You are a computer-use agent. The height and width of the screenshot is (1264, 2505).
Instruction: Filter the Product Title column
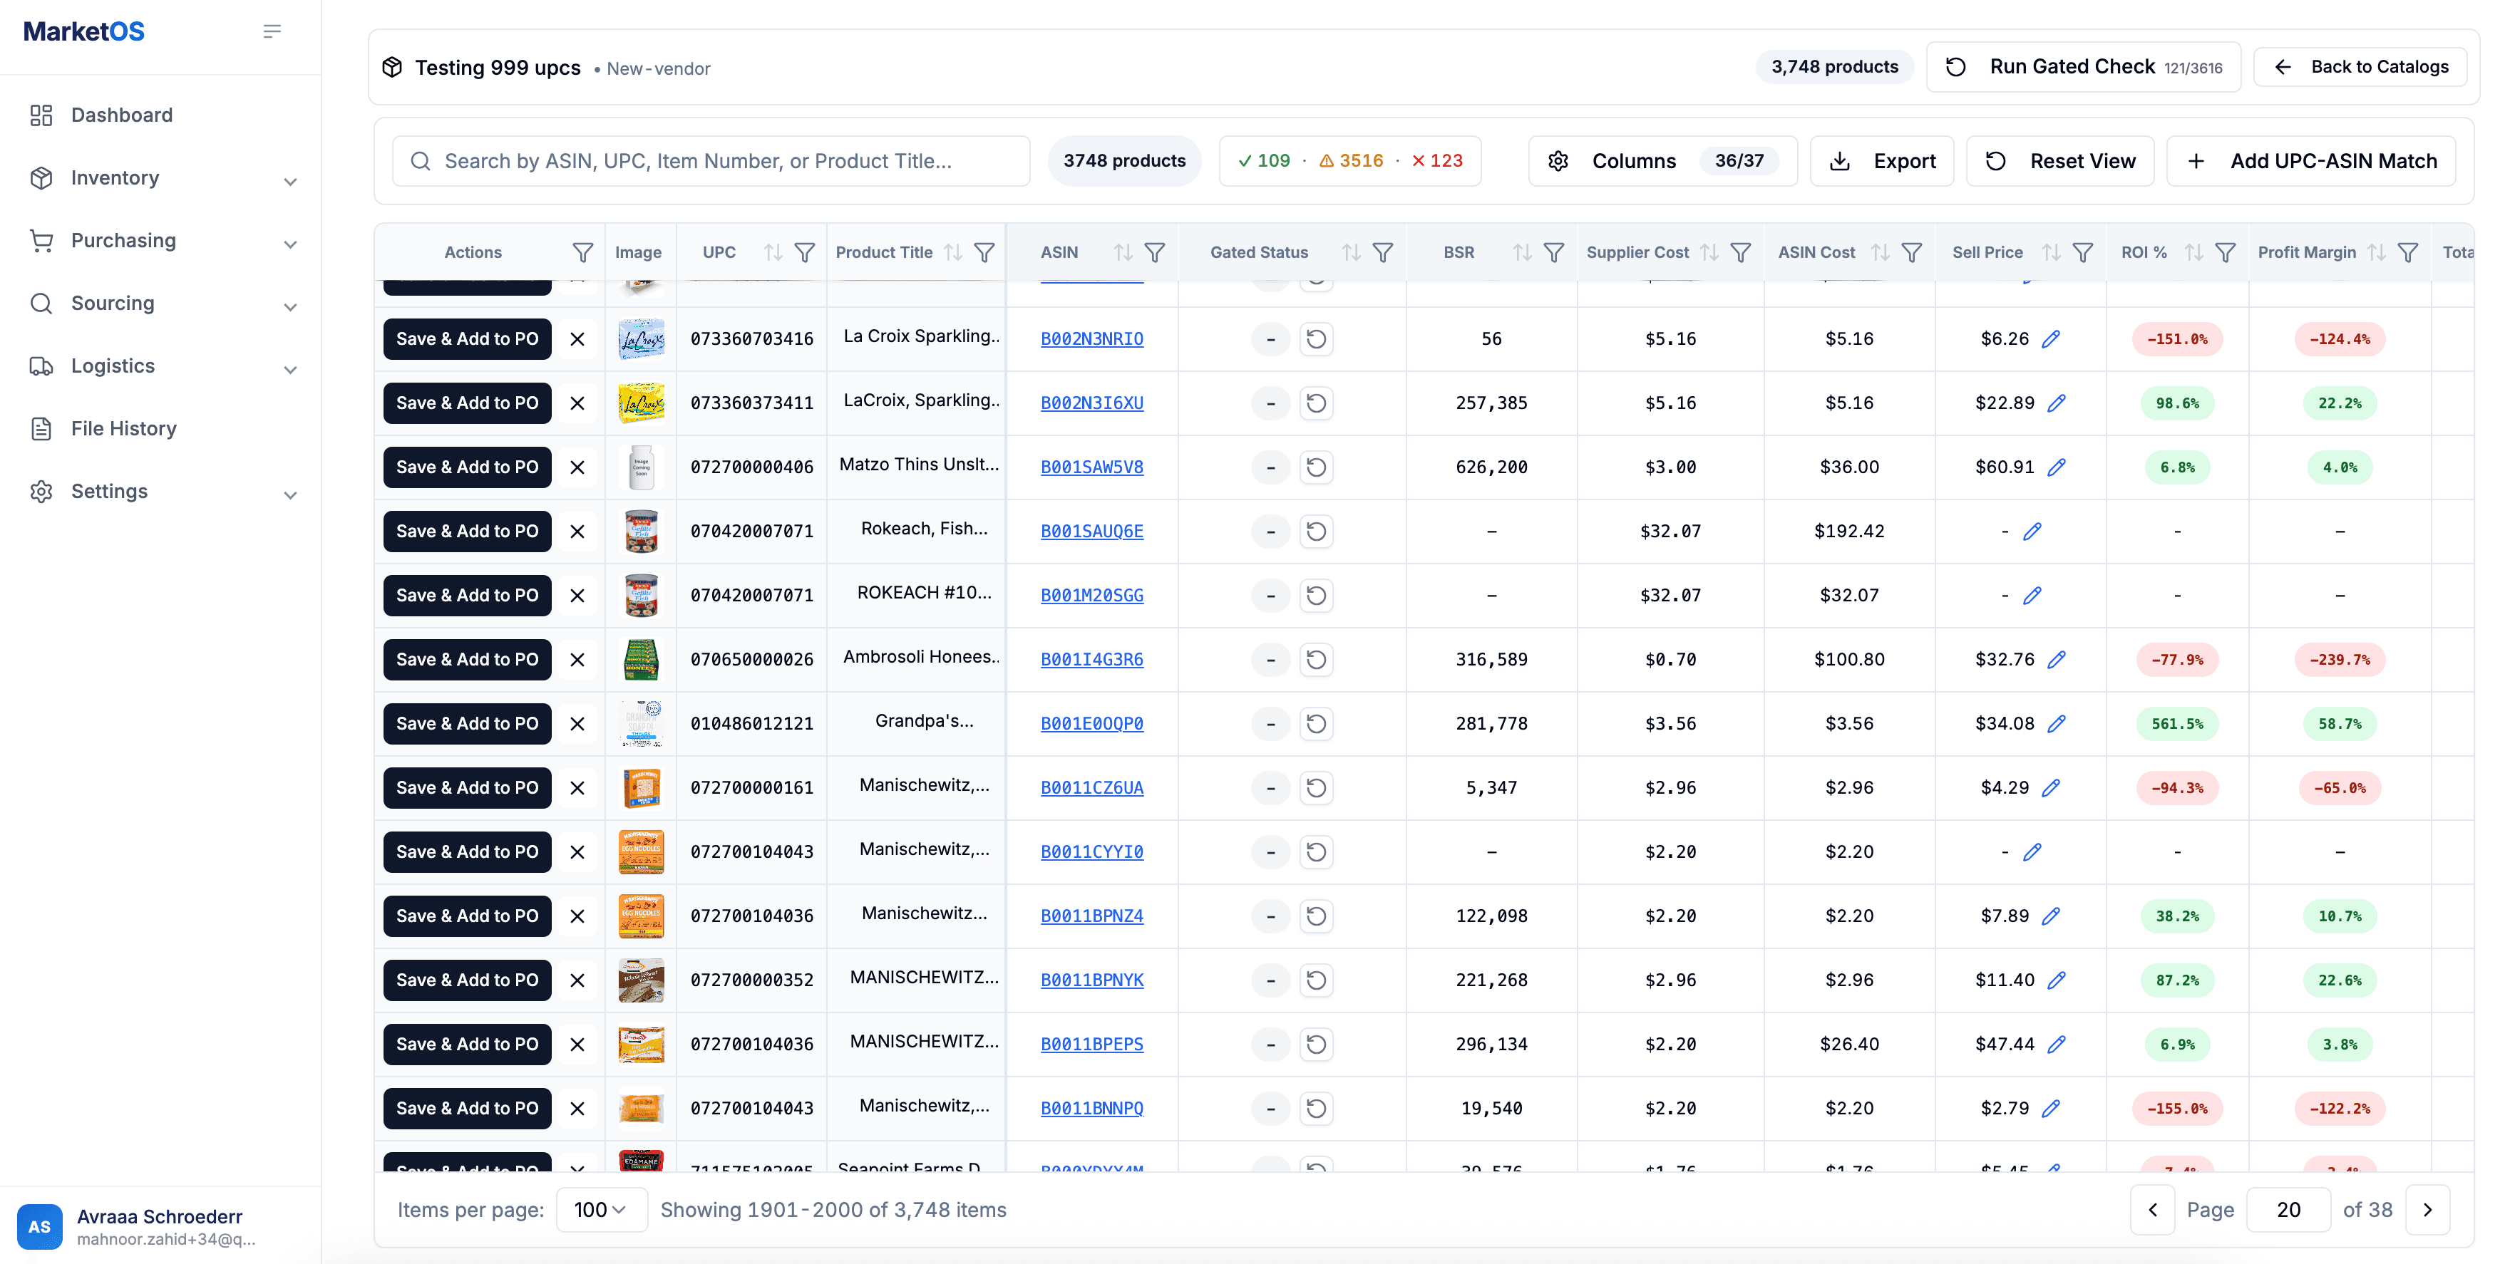tap(984, 253)
